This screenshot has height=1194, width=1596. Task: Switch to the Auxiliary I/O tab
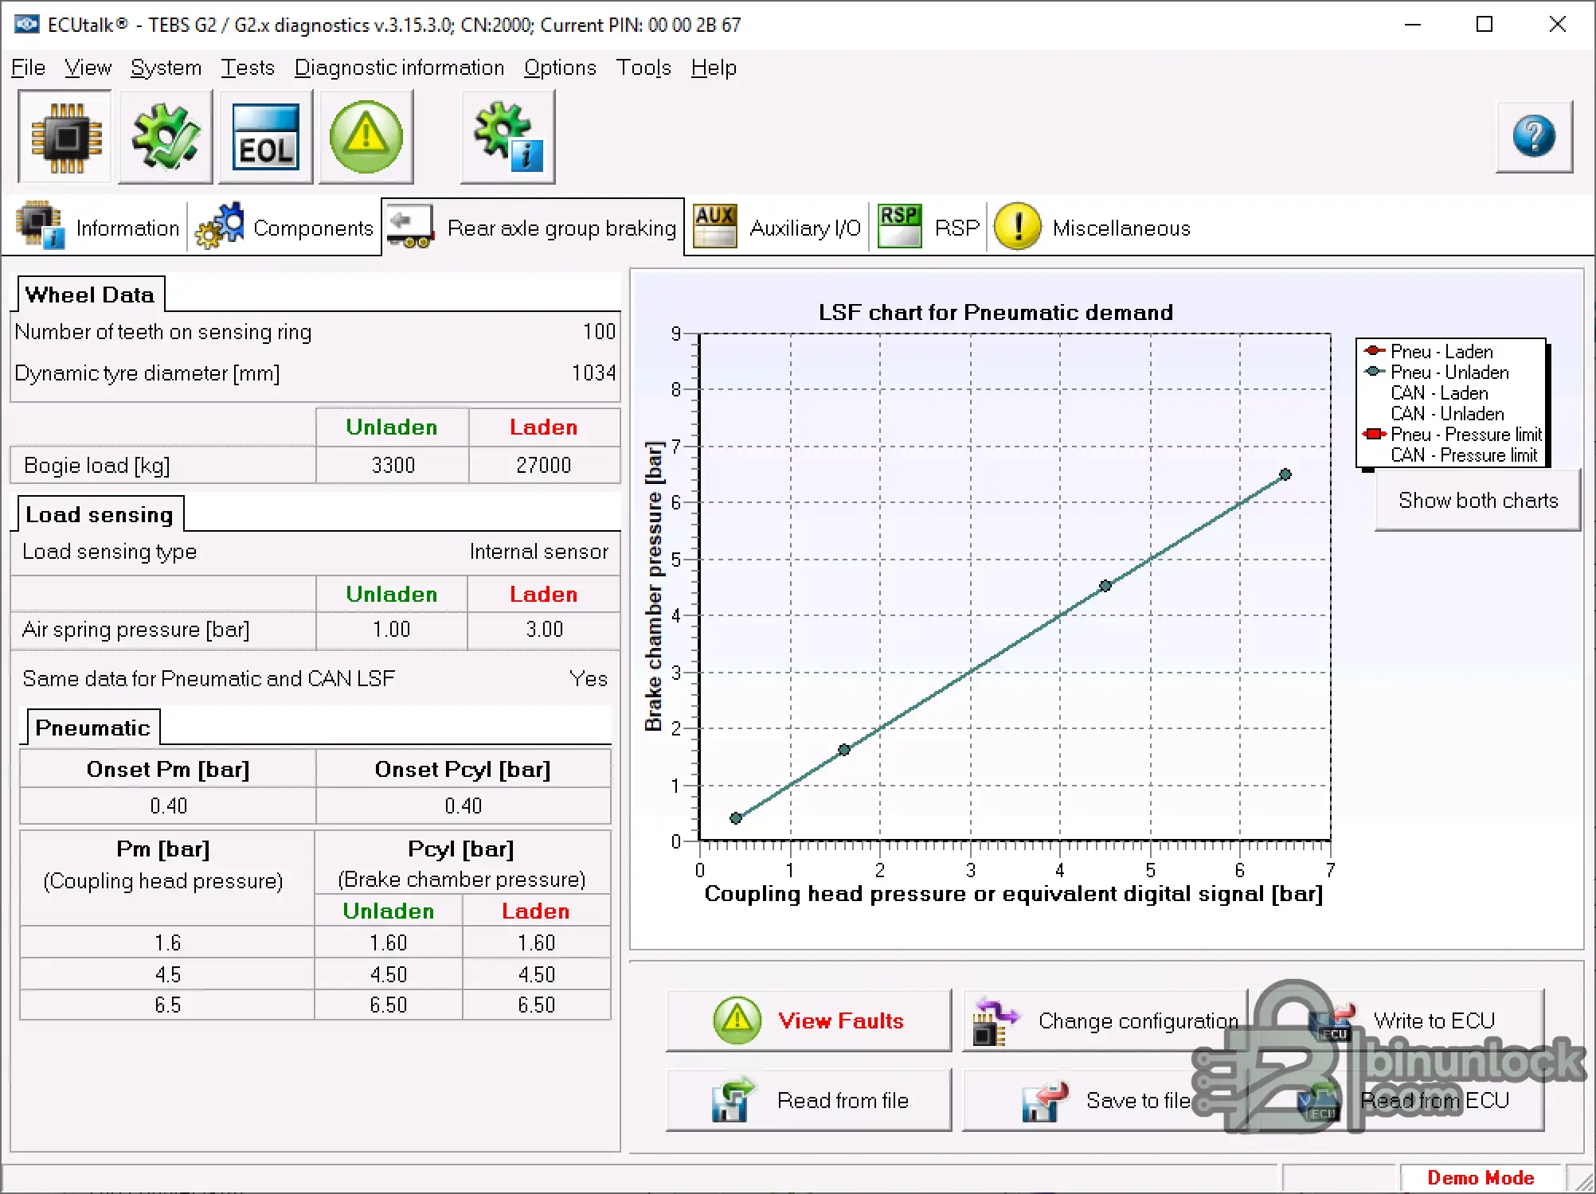pyautogui.click(x=777, y=227)
